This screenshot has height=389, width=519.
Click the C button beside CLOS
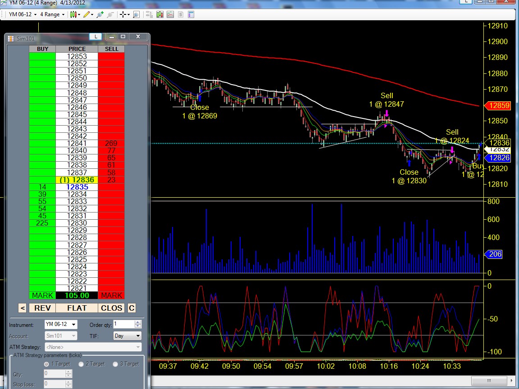(x=132, y=308)
